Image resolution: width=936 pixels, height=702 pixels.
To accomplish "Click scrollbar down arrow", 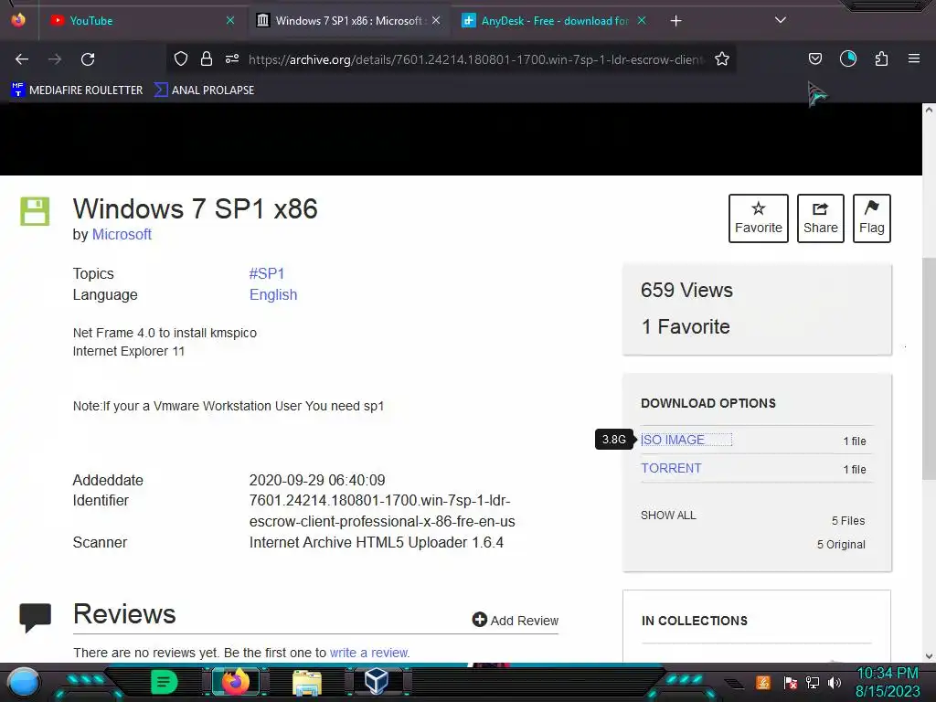I will (x=929, y=656).
